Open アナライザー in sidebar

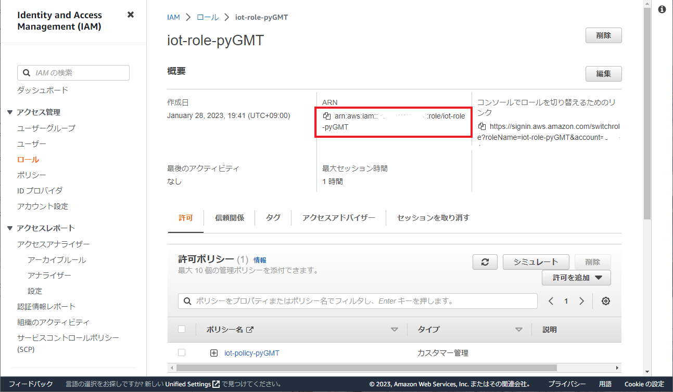(49, 275)
